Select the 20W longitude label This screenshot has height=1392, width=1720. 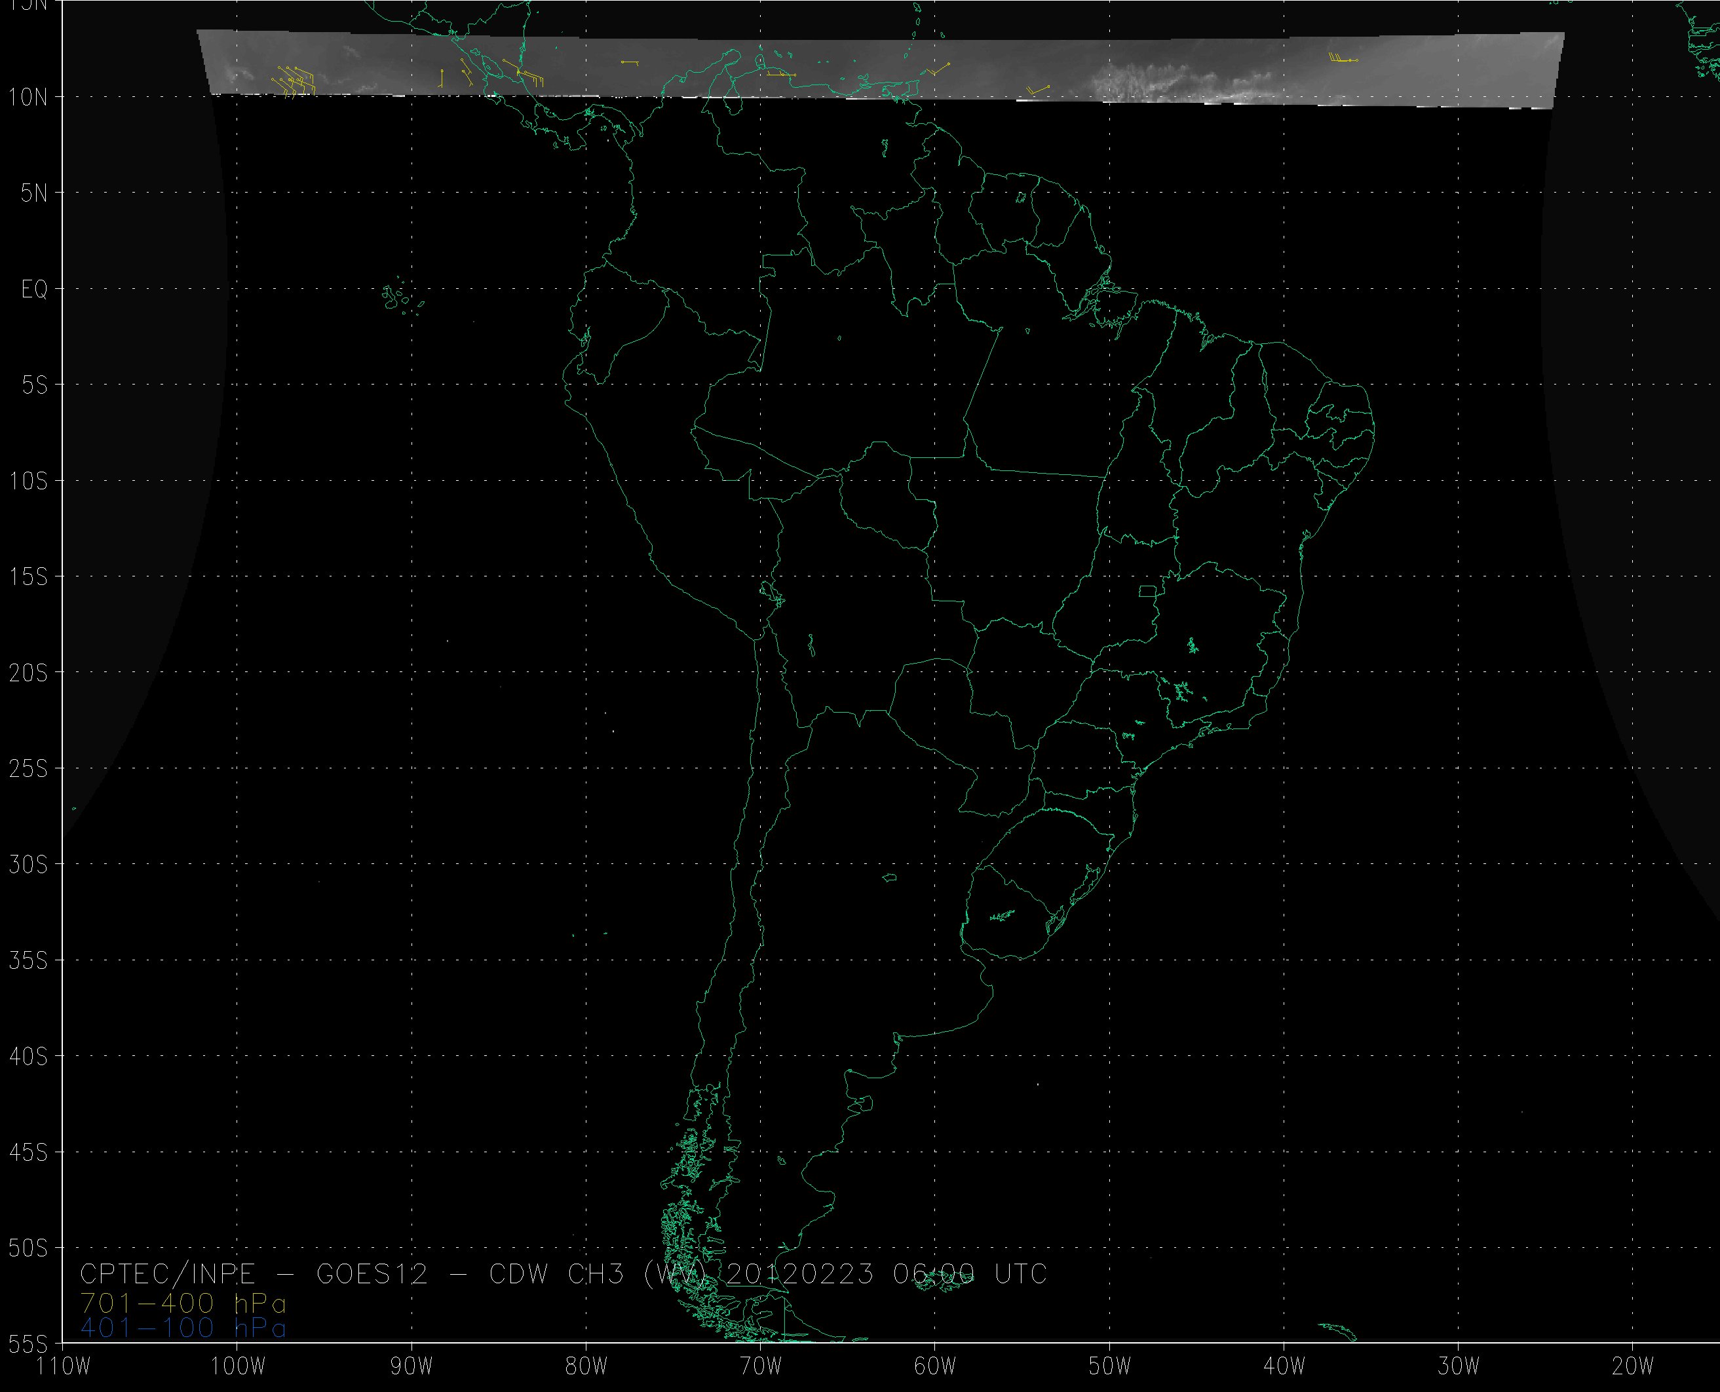click(1633, 1367)
